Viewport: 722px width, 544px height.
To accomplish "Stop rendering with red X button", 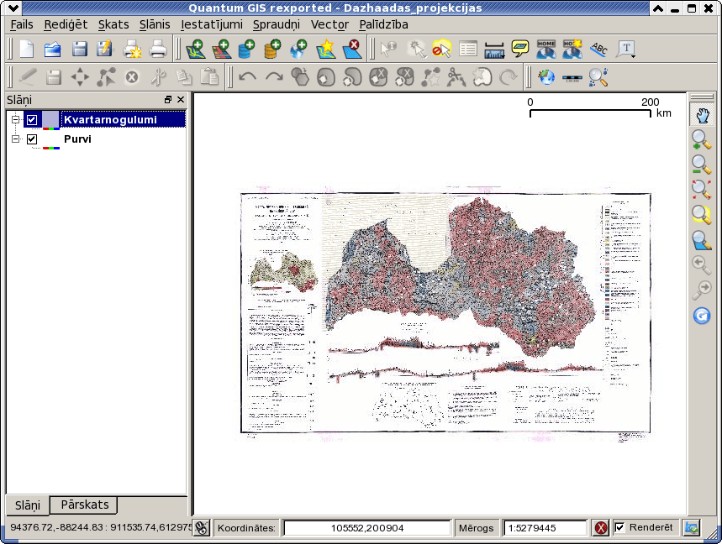I will click(600, 528).
